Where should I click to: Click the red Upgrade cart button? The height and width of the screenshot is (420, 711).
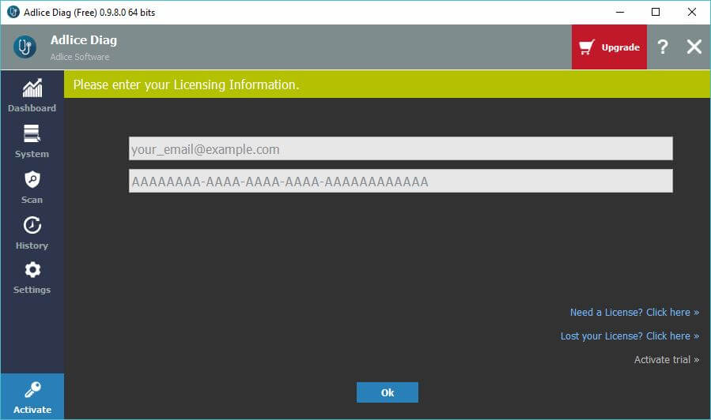coord(609,47)
